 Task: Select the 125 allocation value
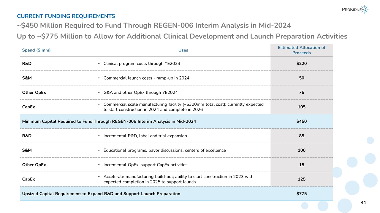coord(302,179)
